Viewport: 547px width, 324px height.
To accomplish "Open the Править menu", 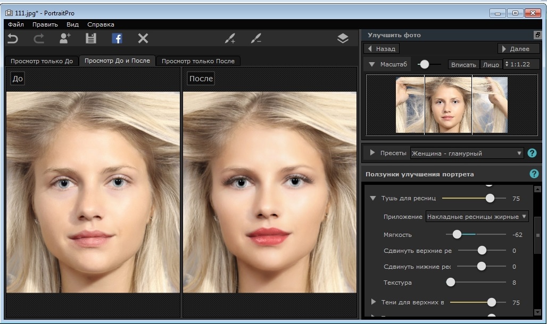I will [x=45, y=24].
